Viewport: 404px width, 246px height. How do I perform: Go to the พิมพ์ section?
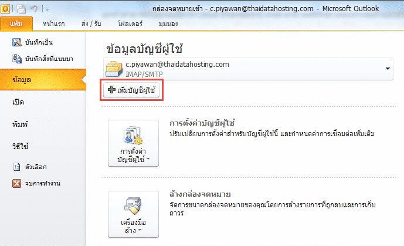[x=20, y=124]
